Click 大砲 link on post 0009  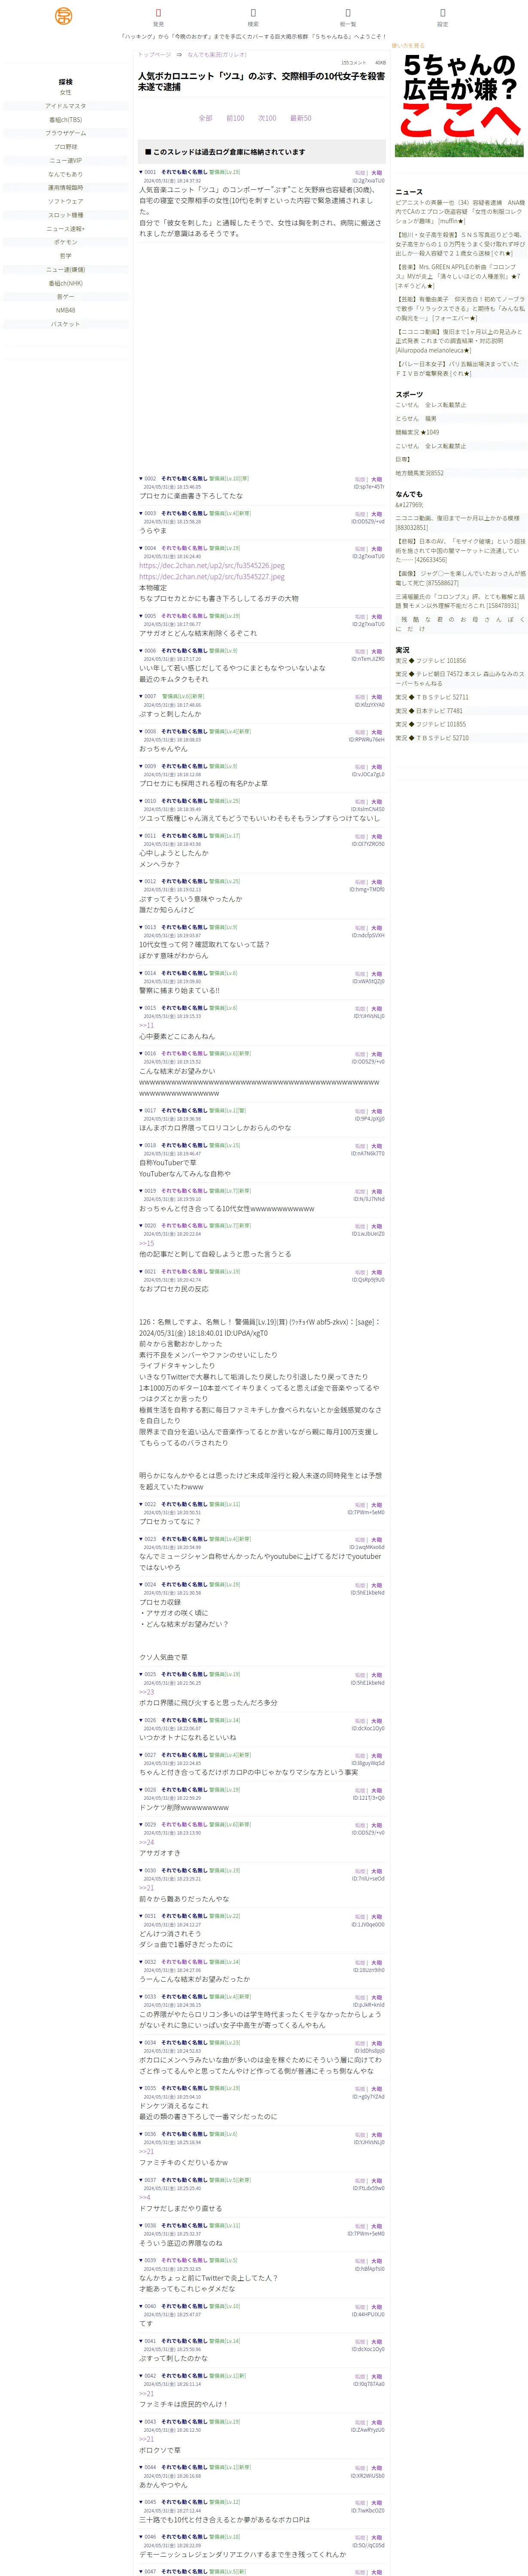click(377, 767)
